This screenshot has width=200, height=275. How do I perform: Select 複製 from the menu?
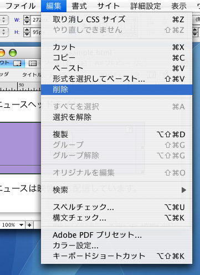116,134
